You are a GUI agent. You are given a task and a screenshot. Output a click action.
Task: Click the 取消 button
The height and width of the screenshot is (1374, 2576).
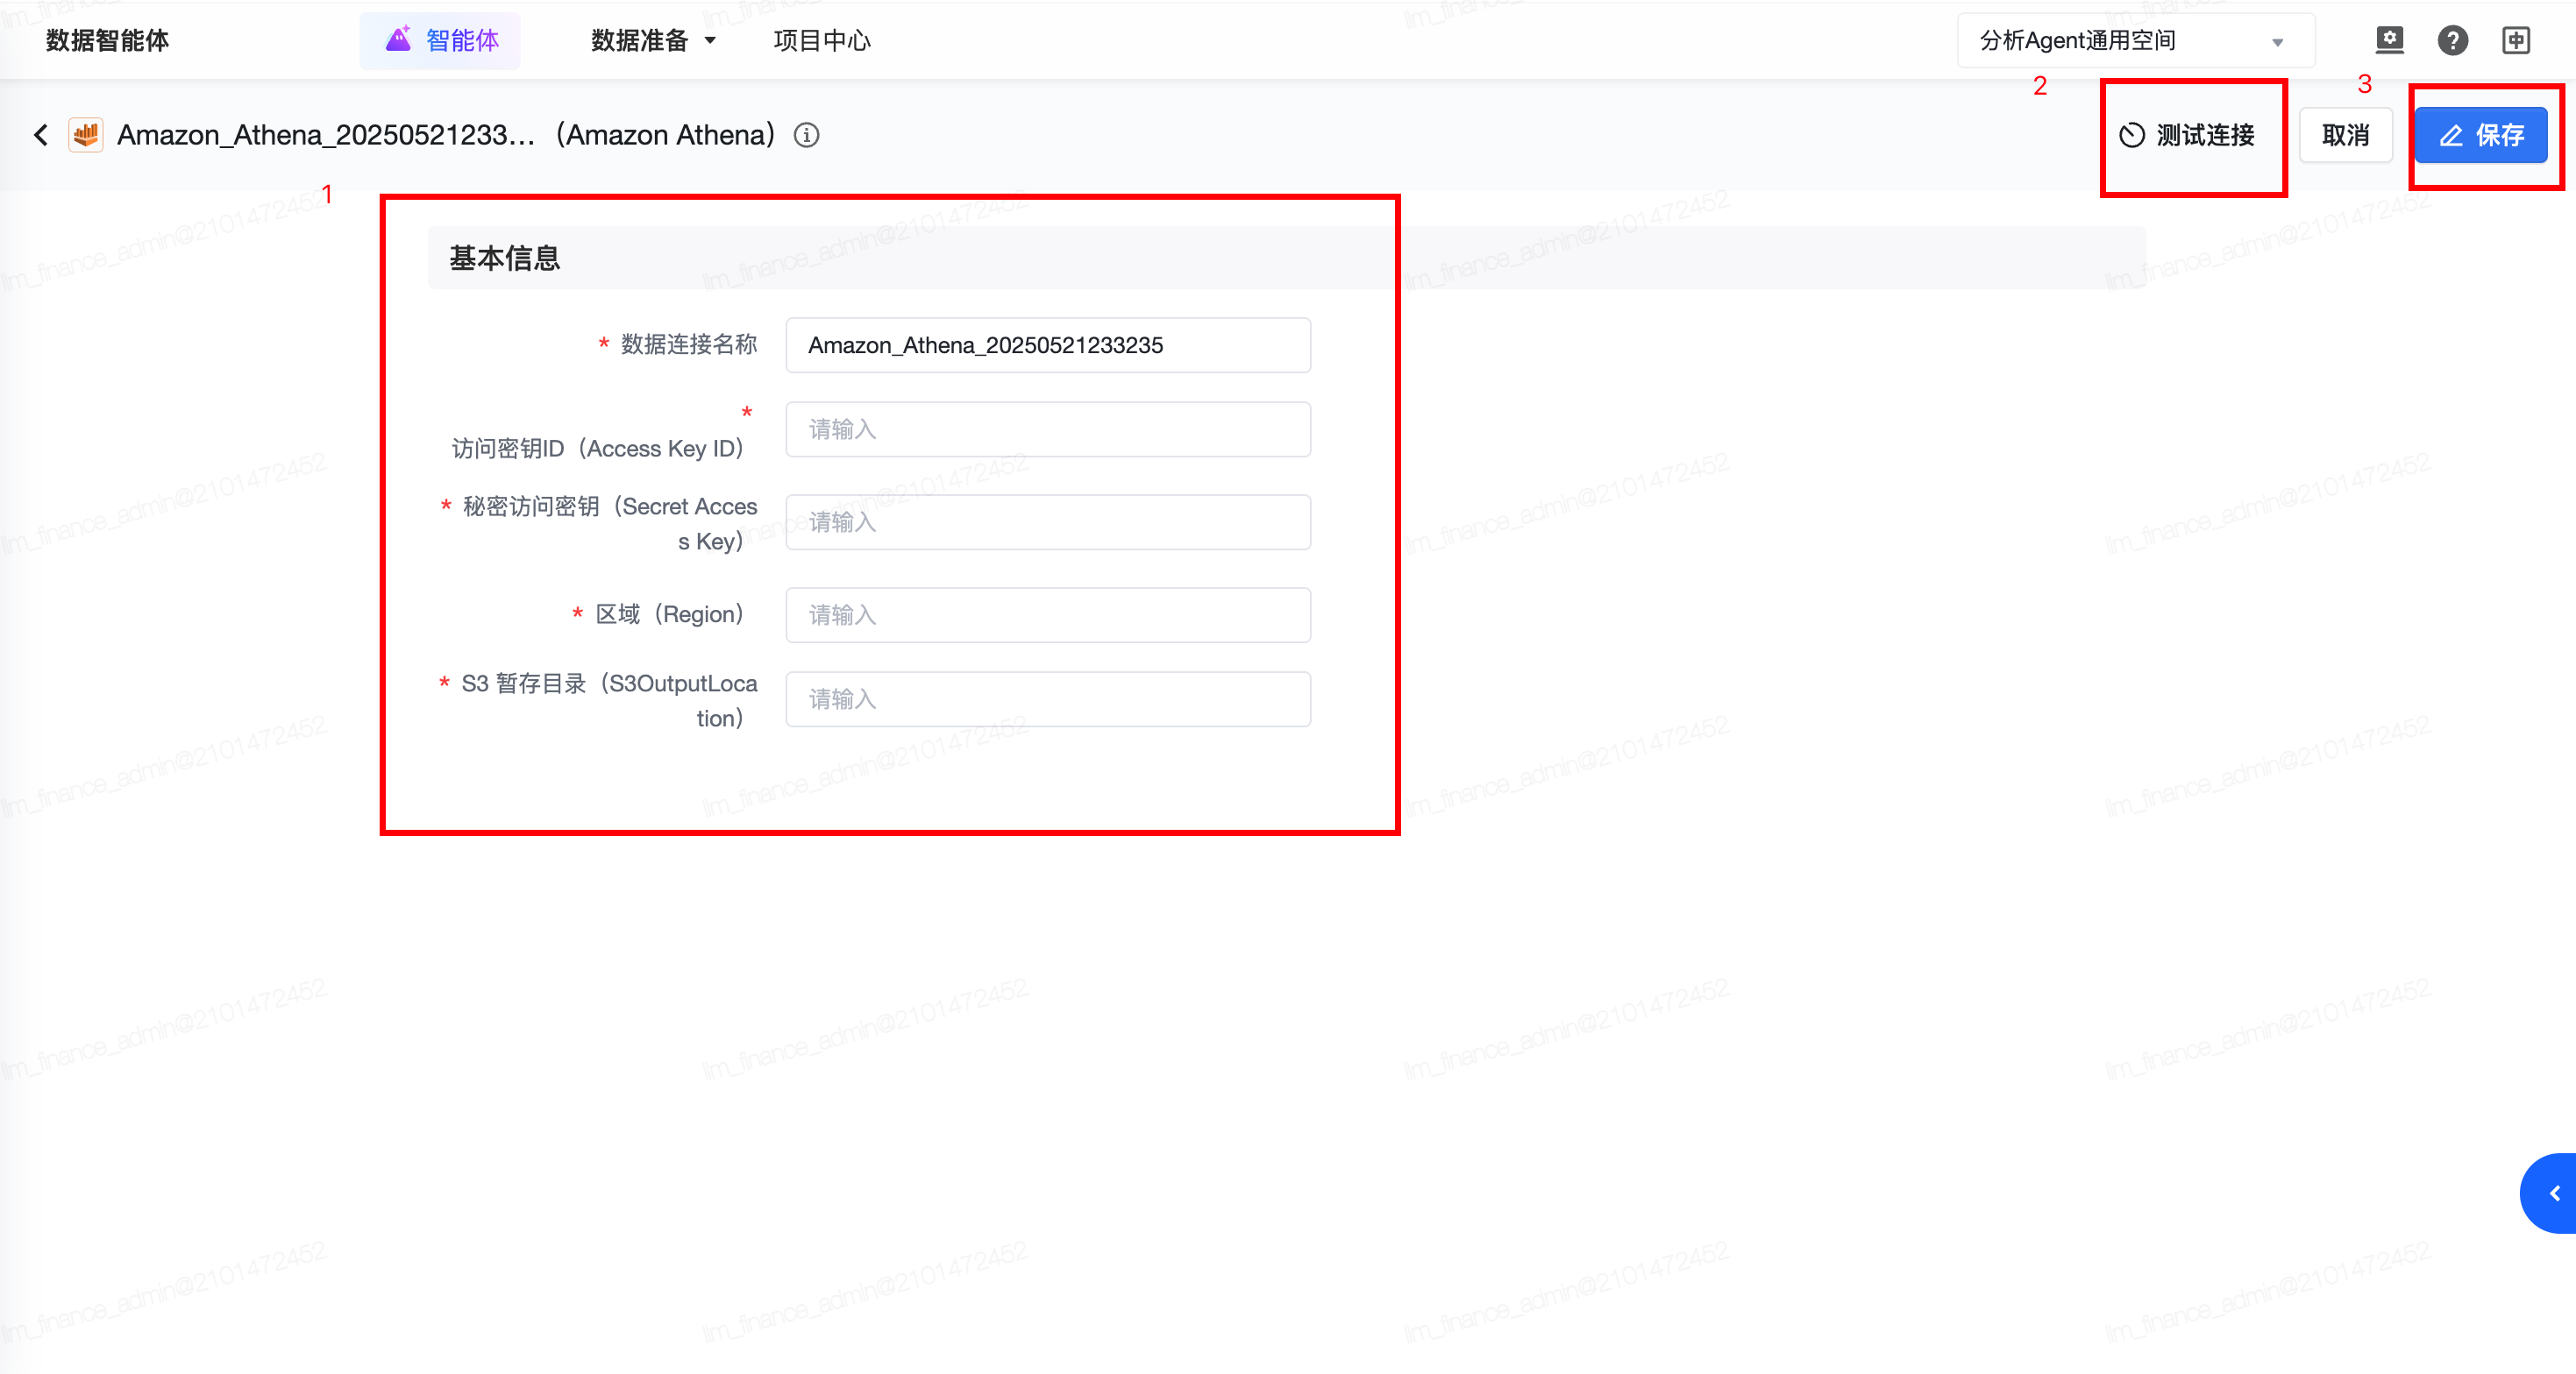(x=2346, y=135)
